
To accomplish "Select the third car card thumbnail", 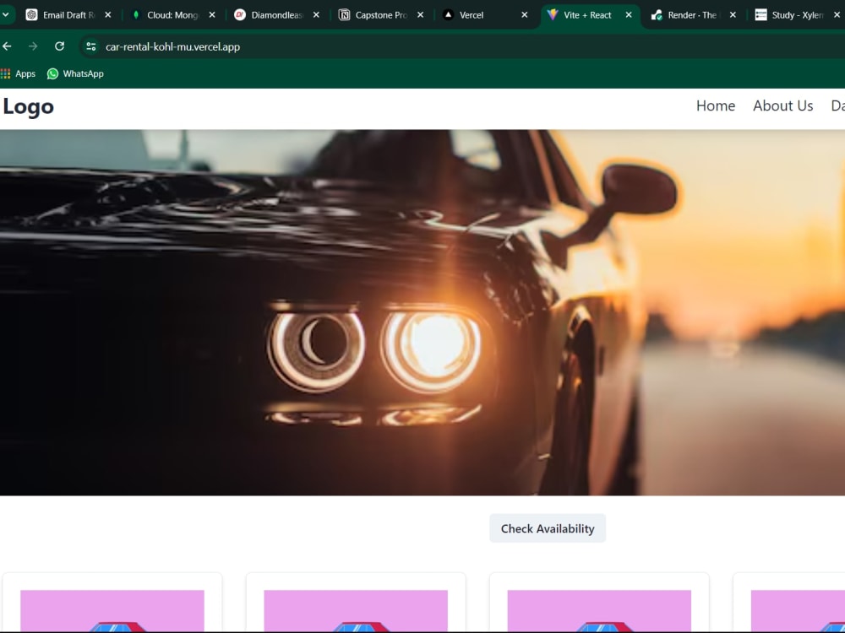I will (x=599, y=611).
